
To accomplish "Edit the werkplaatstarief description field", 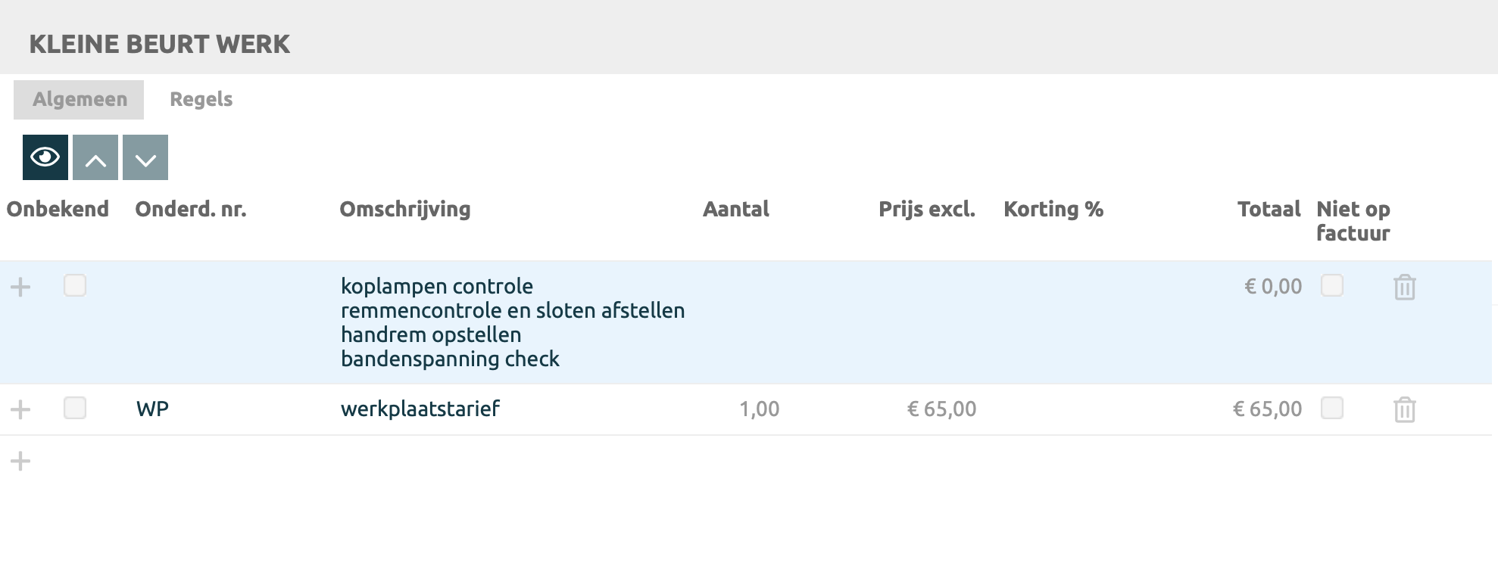I will 420,409.
